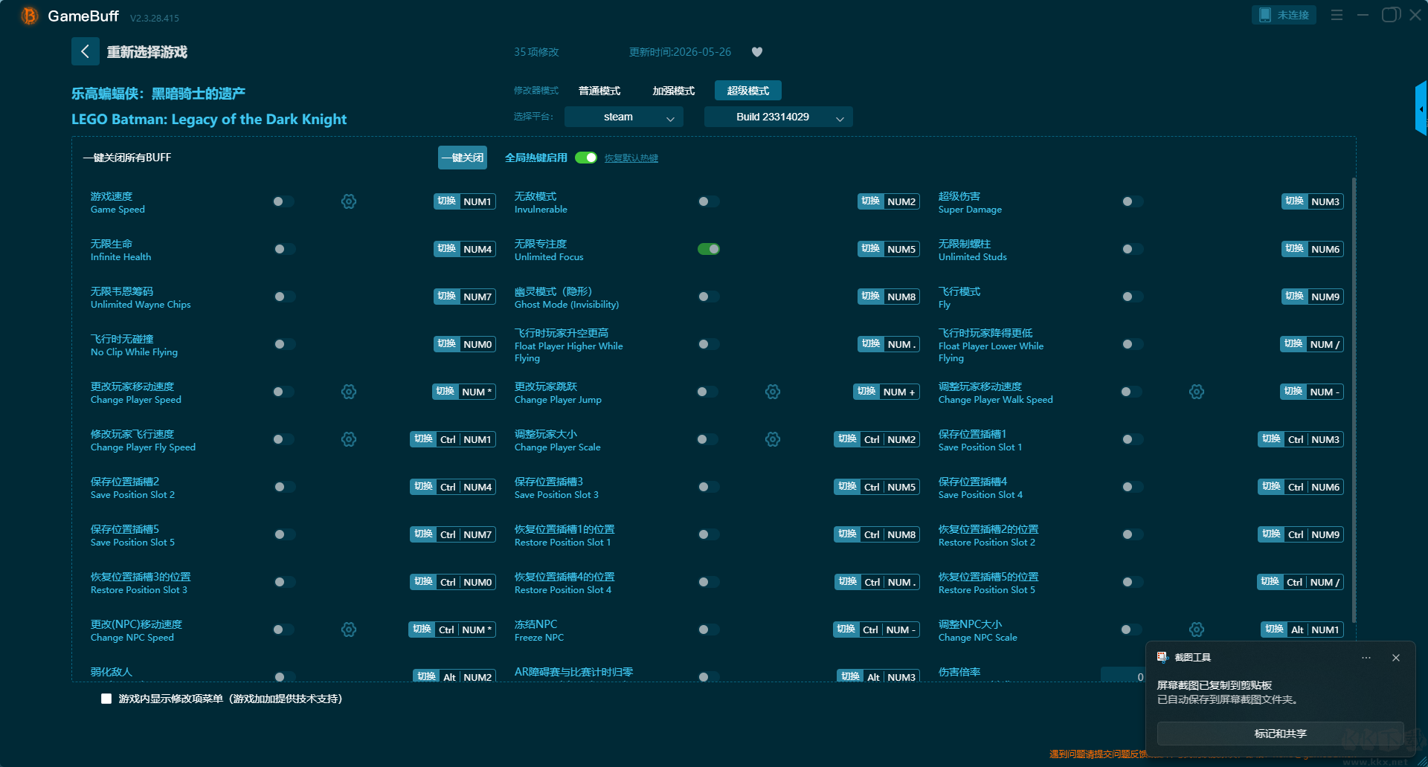The height and width of the screenshot is (767, 1428).
Task: Click the LEGO Batman game title text
Action: point(209,119)
